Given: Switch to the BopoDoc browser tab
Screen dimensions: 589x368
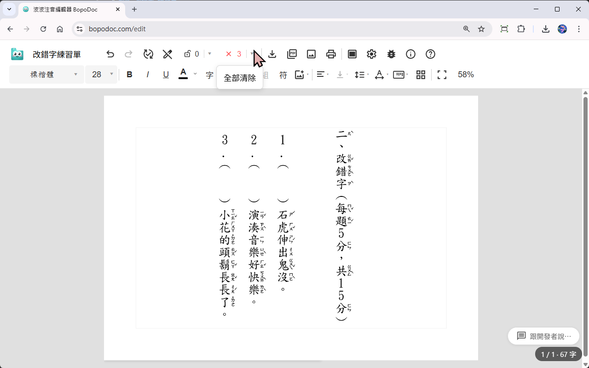Looking at the screenshot, I should click(x=71, y=9).
